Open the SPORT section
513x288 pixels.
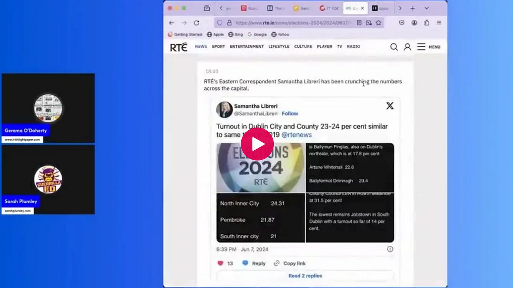click(218, 46)
